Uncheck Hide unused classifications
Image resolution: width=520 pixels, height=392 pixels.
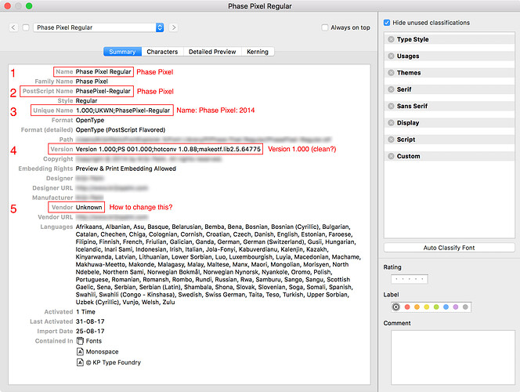tap(387, 23)
